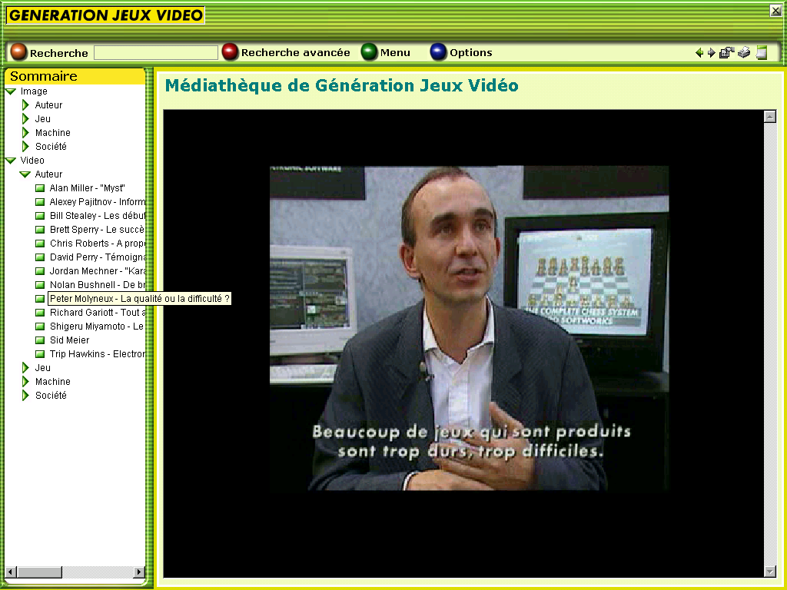787x590 pixels.
Task: Click the copy pages icon beside printer
Action: [726, 53]
